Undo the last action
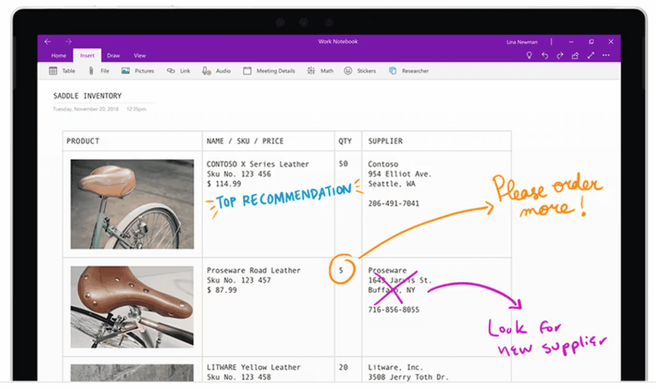Screen dimensions: 656x389 [545, 56]
